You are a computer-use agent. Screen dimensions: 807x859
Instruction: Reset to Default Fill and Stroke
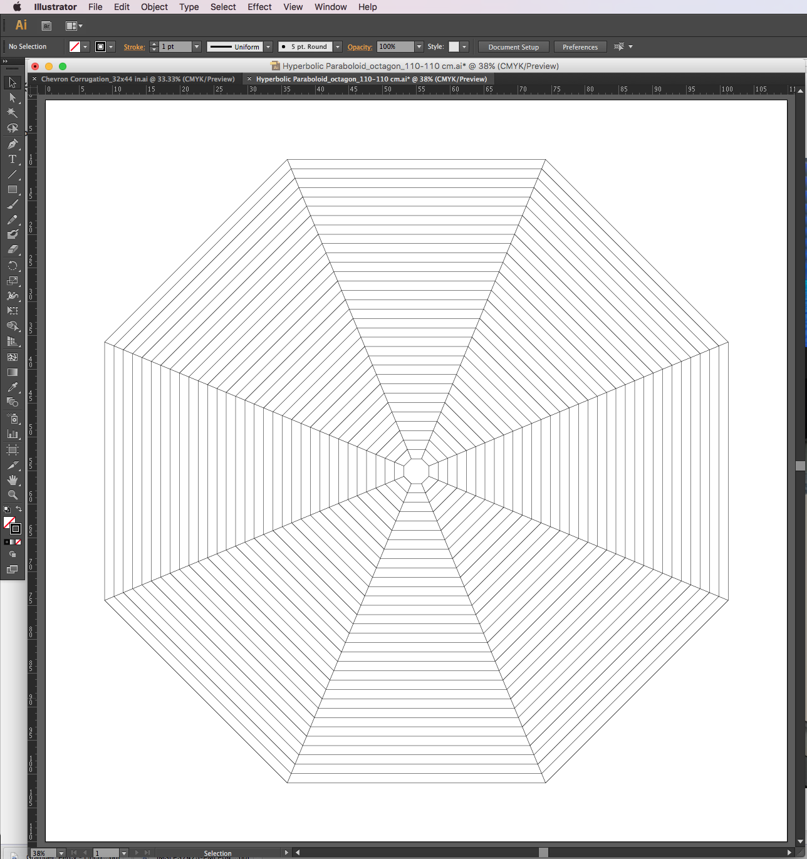[6, 509]
